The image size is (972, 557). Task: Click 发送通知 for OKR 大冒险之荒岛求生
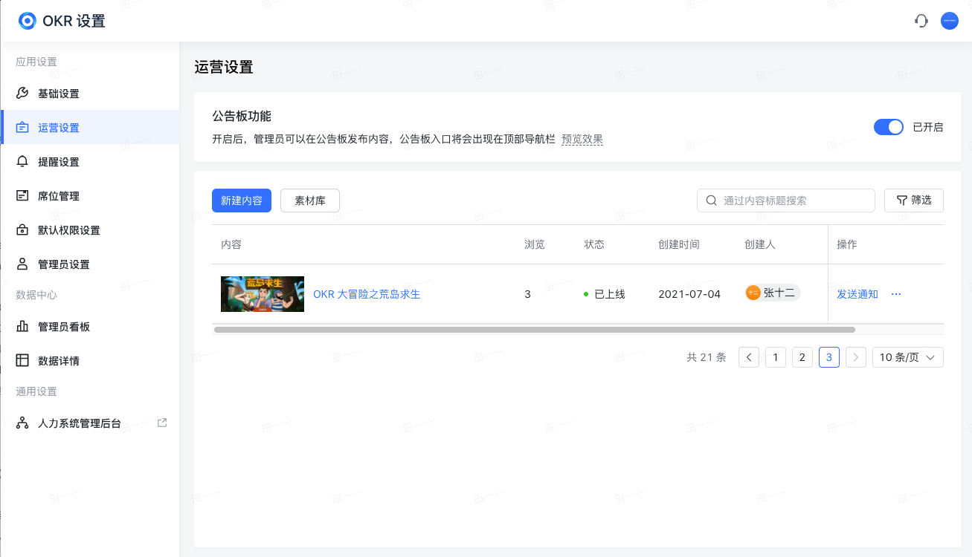(857, 294)
